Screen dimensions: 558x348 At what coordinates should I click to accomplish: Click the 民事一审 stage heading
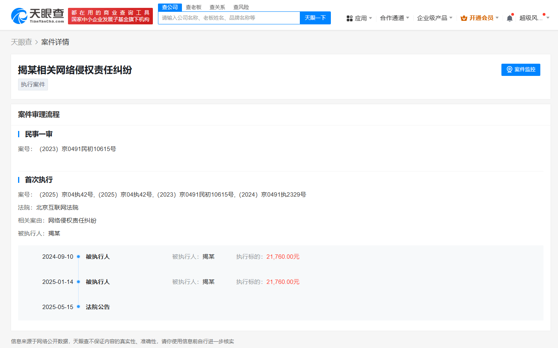click(x=39, y=134)
